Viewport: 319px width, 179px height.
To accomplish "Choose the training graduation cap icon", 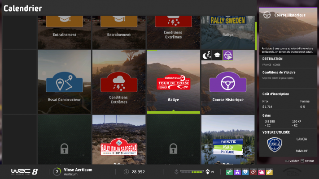I will (217, 55).
